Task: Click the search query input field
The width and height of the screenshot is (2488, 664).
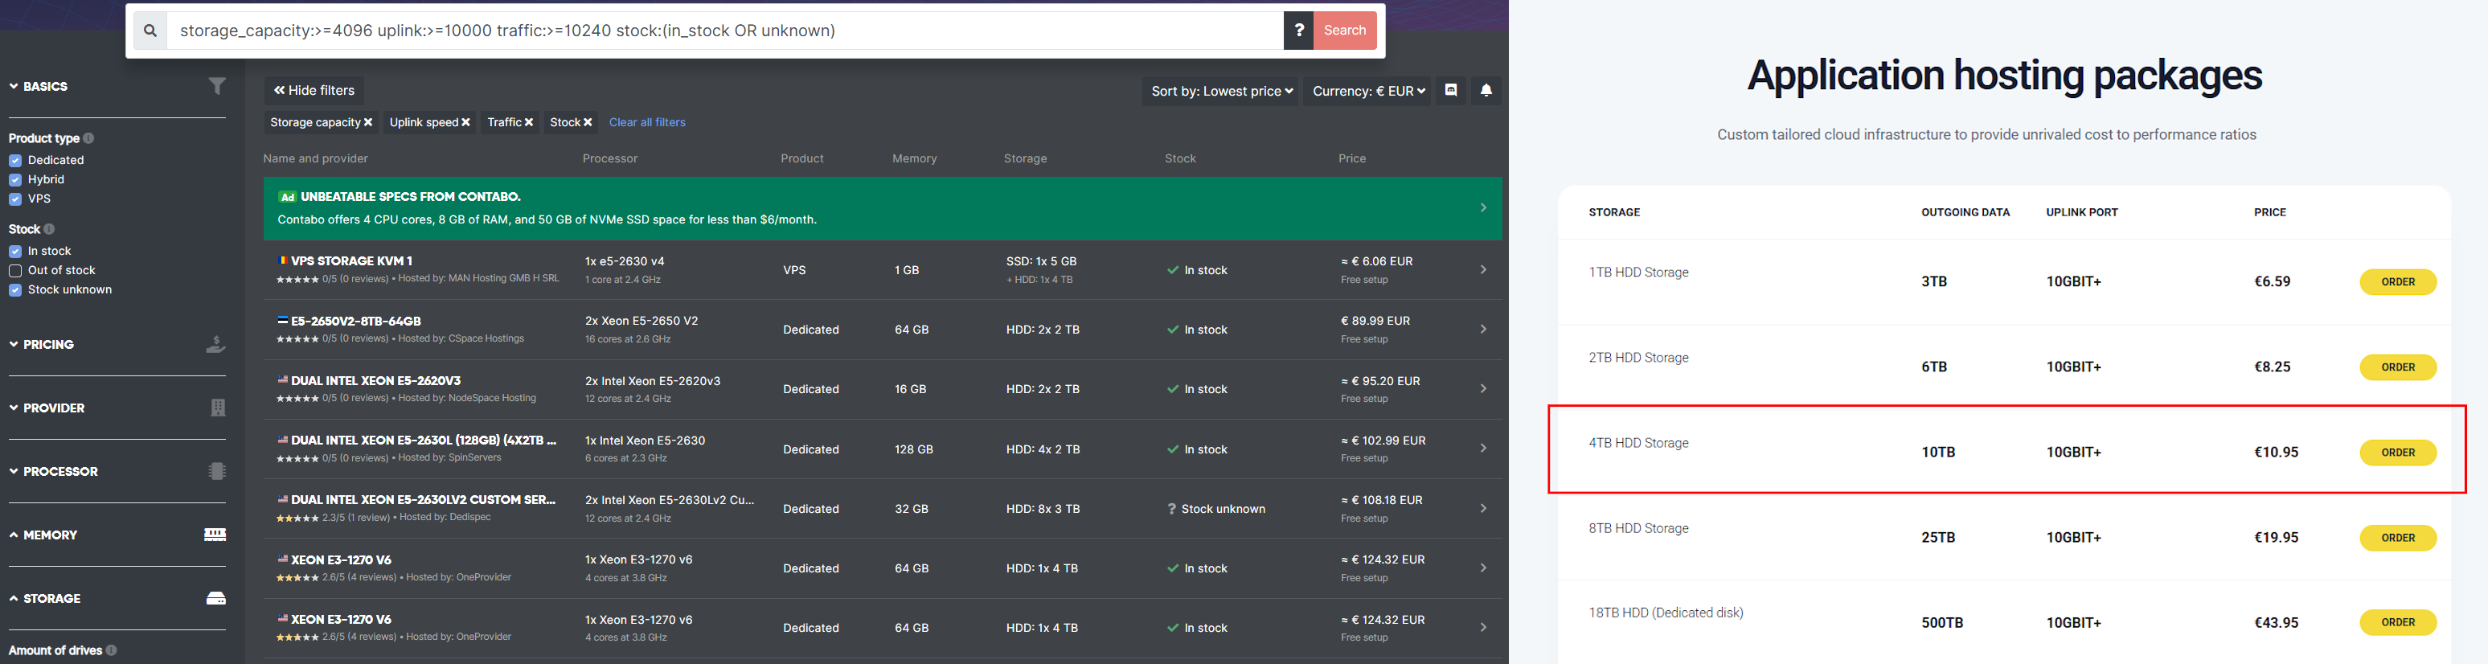Action: [x=724, y=31]
